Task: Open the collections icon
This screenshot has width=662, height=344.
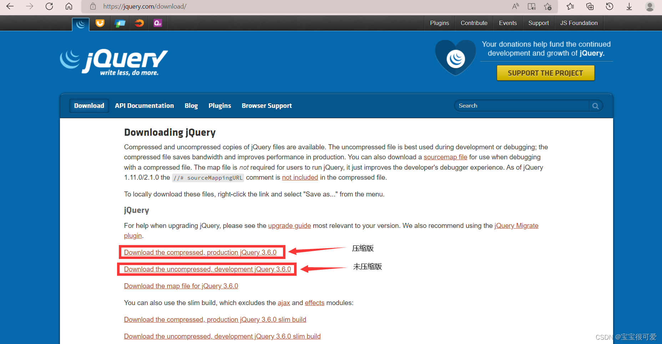Action: point(590,6)
